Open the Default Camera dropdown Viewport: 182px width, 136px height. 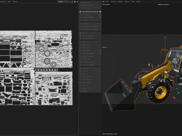164,5
